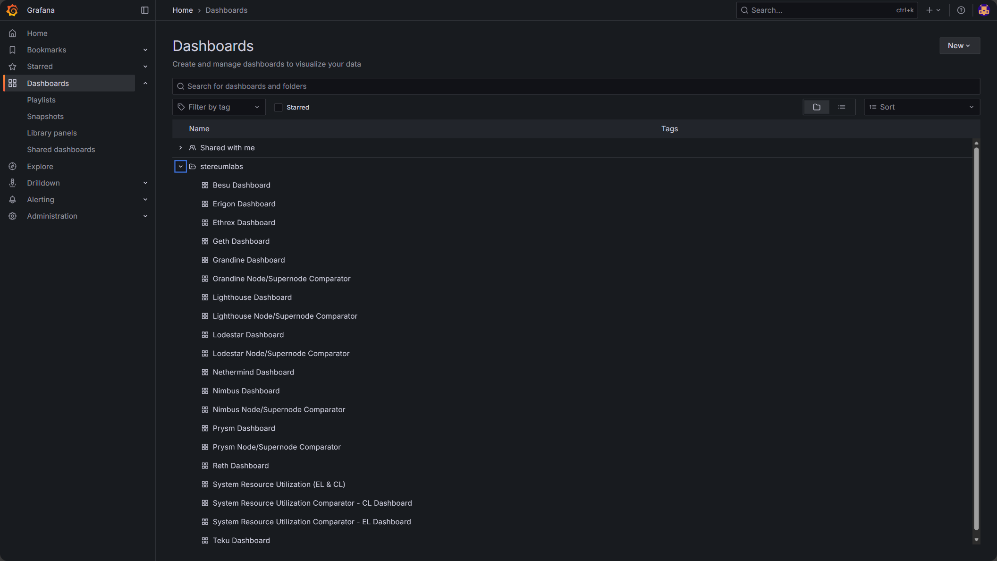
Task: Click the Name column header
Action: (199, 128)
